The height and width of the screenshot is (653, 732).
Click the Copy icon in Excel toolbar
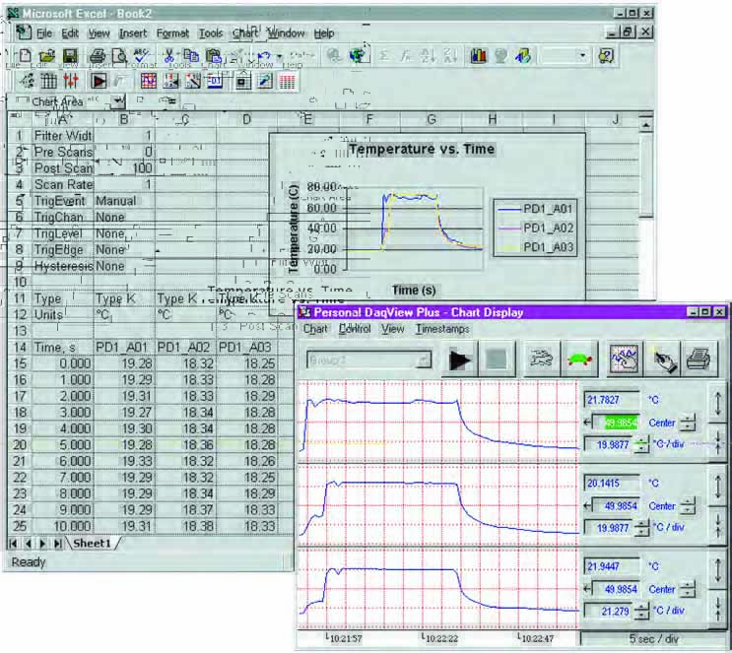191,56
